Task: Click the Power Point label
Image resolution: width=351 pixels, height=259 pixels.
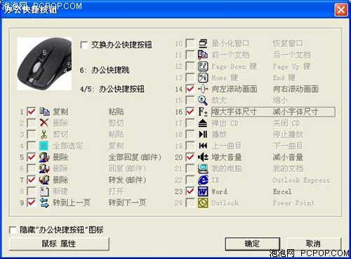Action: point(293,203)
